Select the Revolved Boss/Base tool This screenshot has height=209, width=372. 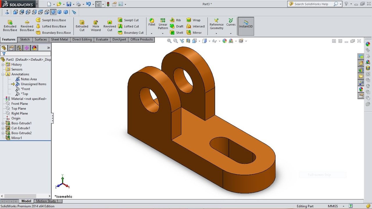click(x=27, y=26)
